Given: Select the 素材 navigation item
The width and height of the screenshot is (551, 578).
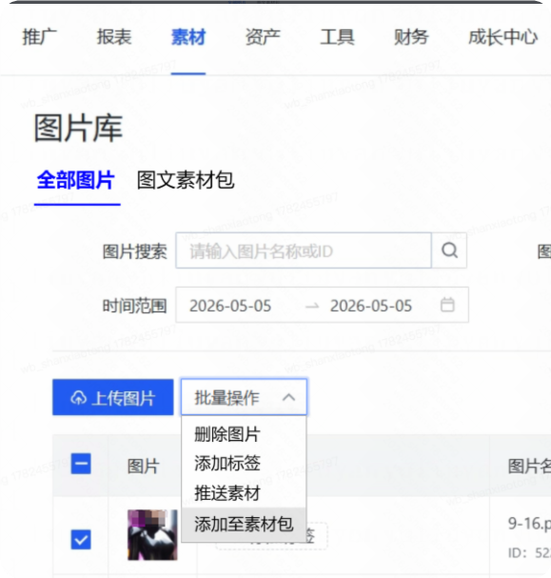Looking at the screenshot, I should (x=188, y=37).
